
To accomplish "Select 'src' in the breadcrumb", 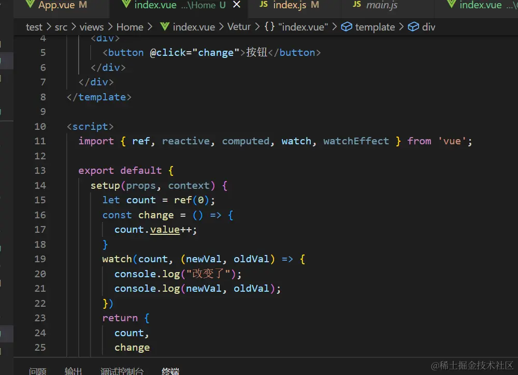I will click(61, 27).
